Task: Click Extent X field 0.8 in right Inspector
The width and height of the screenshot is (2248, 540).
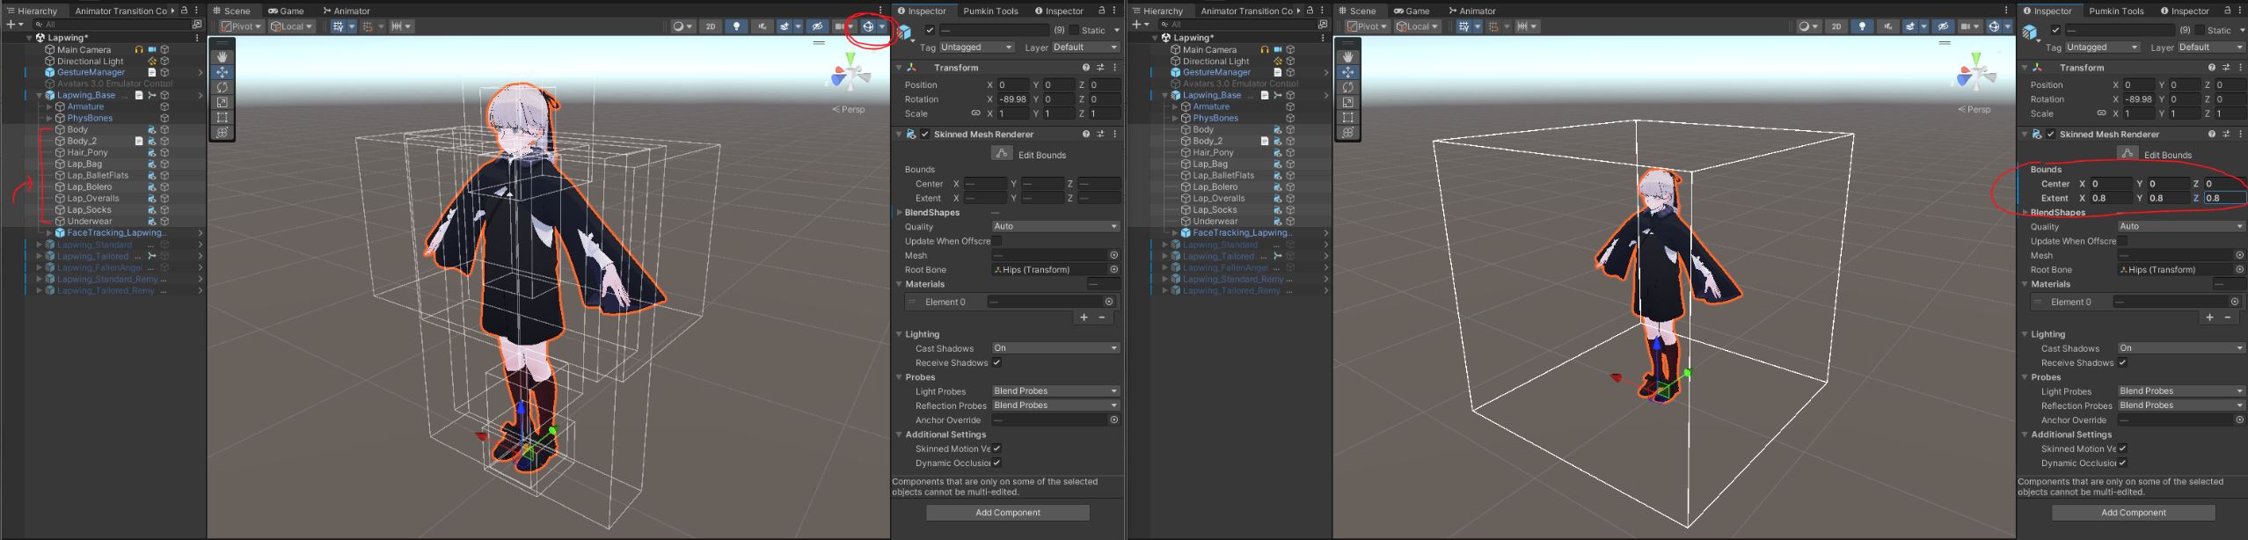Action: tap(2111, 198)
